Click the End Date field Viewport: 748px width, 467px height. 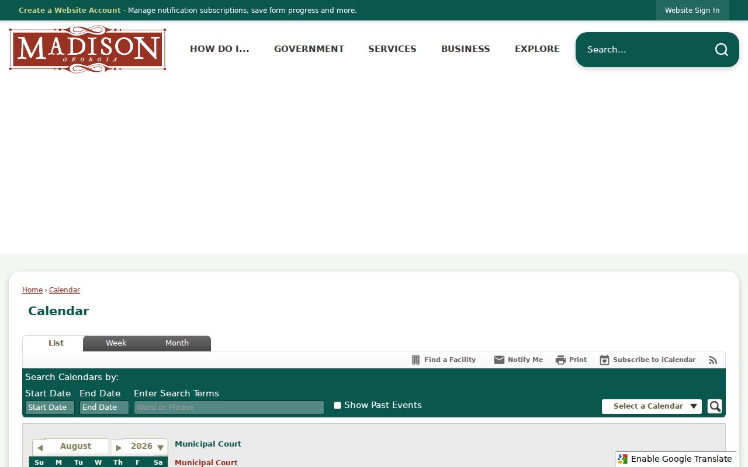[104, 407]
